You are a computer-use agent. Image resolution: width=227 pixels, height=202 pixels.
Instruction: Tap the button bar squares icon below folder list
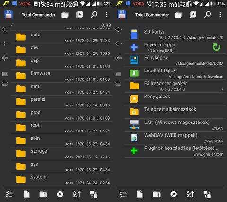click(94, 194)
